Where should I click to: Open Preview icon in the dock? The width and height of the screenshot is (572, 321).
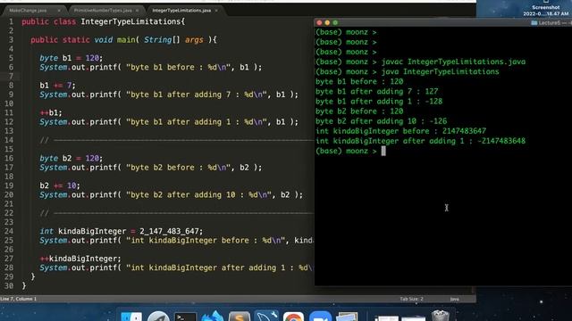tap(347, 317)
